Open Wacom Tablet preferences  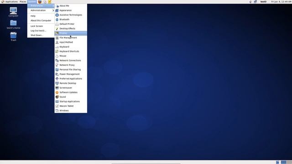pyautogui.click(x=71, y=106)
